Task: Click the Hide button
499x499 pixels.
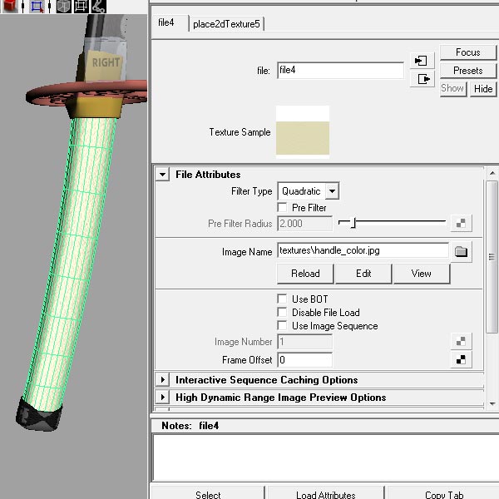Action: pyautogui.click(x=483, y=88)
